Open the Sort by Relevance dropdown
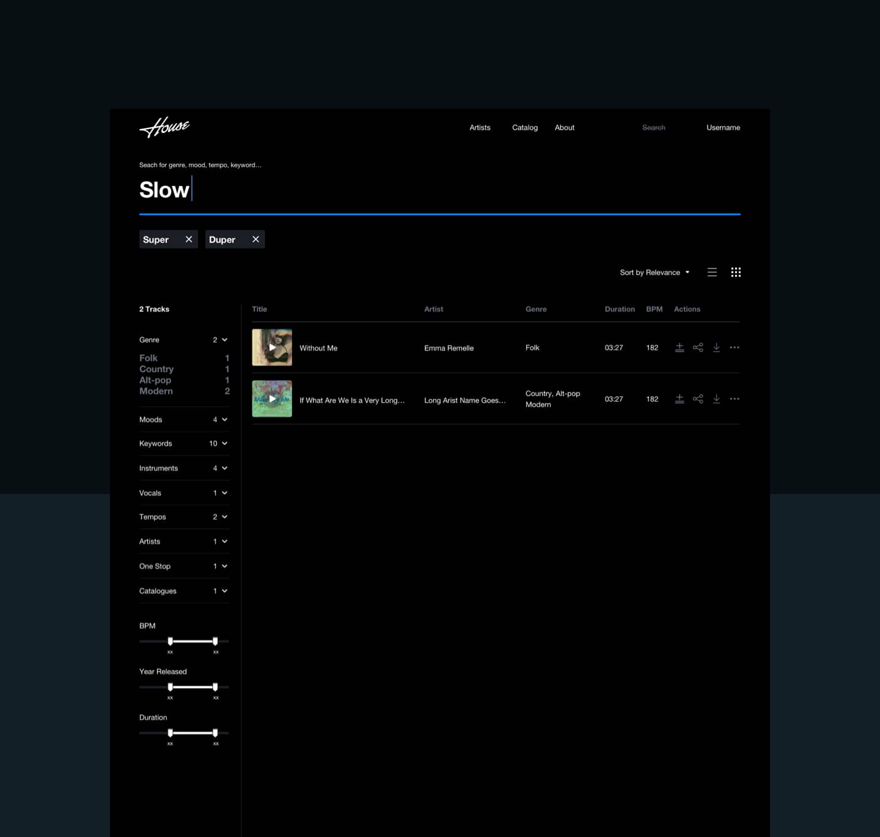Viewport: 880px width, 837px height. pos(654,272)
